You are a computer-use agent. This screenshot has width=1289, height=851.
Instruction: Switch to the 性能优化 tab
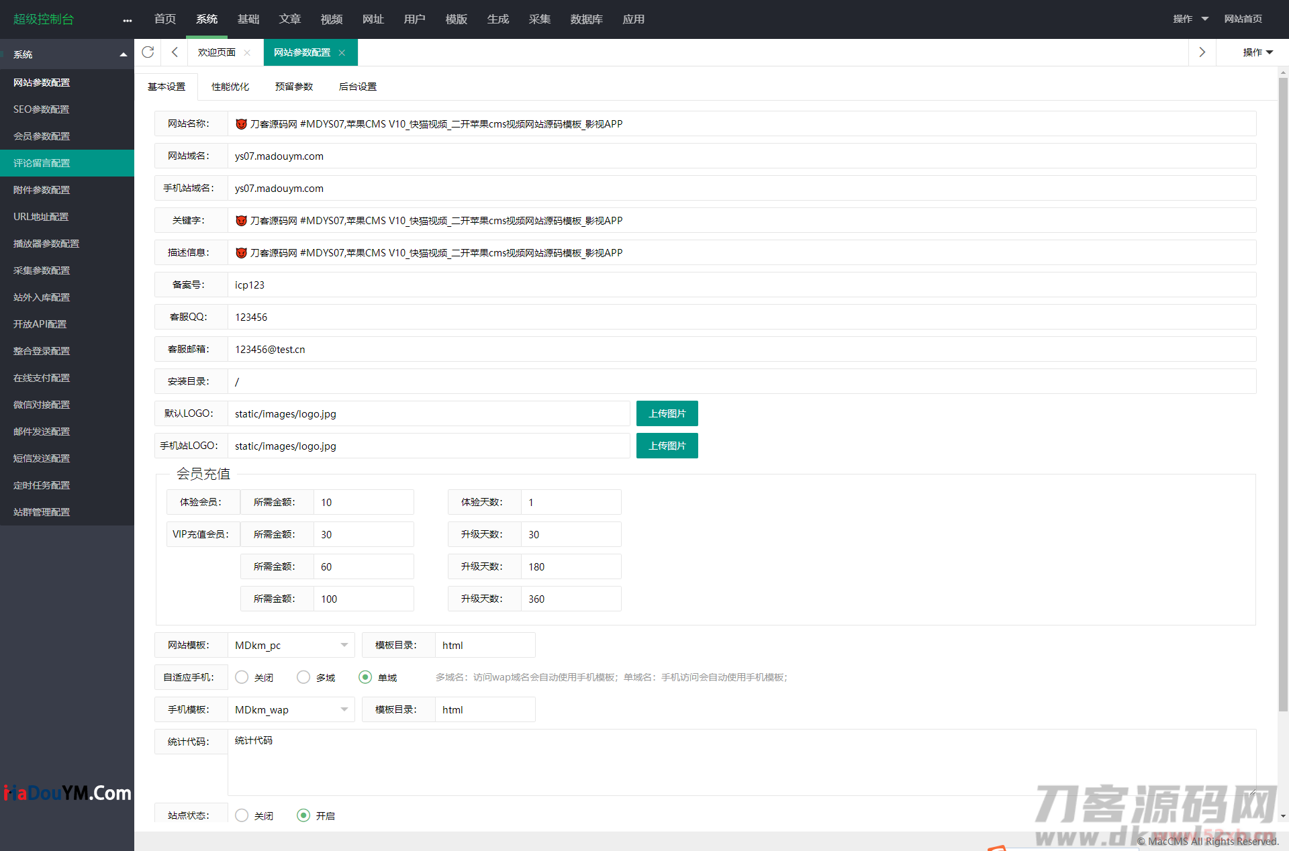[230, 87]
